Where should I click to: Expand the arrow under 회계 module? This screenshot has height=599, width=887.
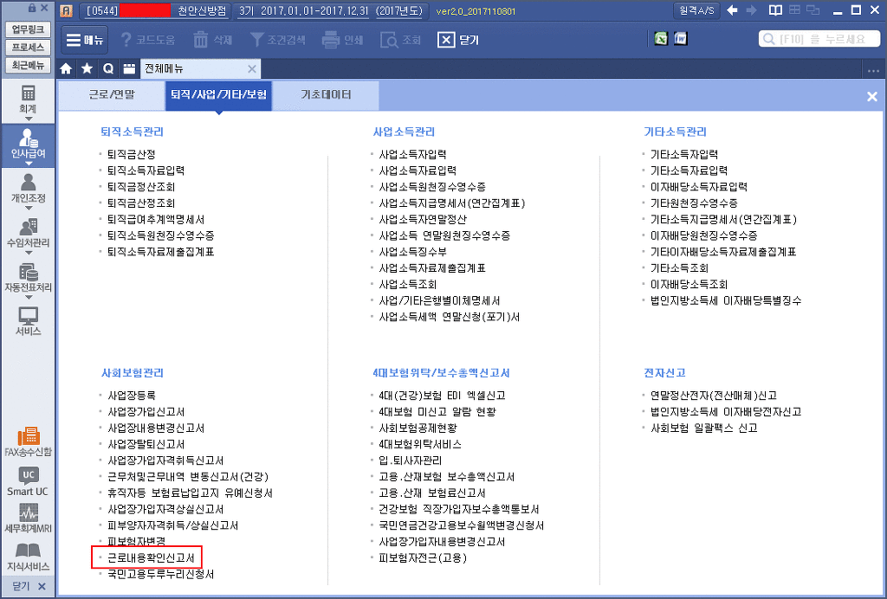coord(28,119)
